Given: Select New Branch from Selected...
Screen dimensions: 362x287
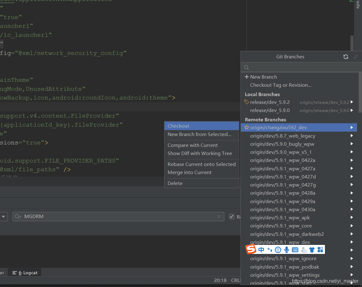Looking at the screenshot, I should pyautogui.click(x=202, y=134).
